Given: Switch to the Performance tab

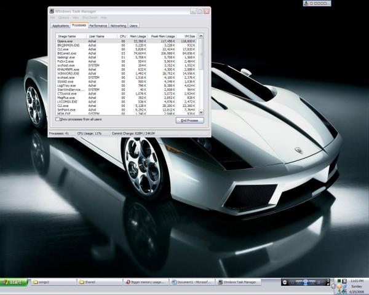Looking at the screenshot, I should 98,26.
